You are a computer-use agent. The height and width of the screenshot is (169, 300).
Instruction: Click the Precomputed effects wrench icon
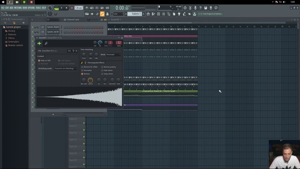pos(82,63)
